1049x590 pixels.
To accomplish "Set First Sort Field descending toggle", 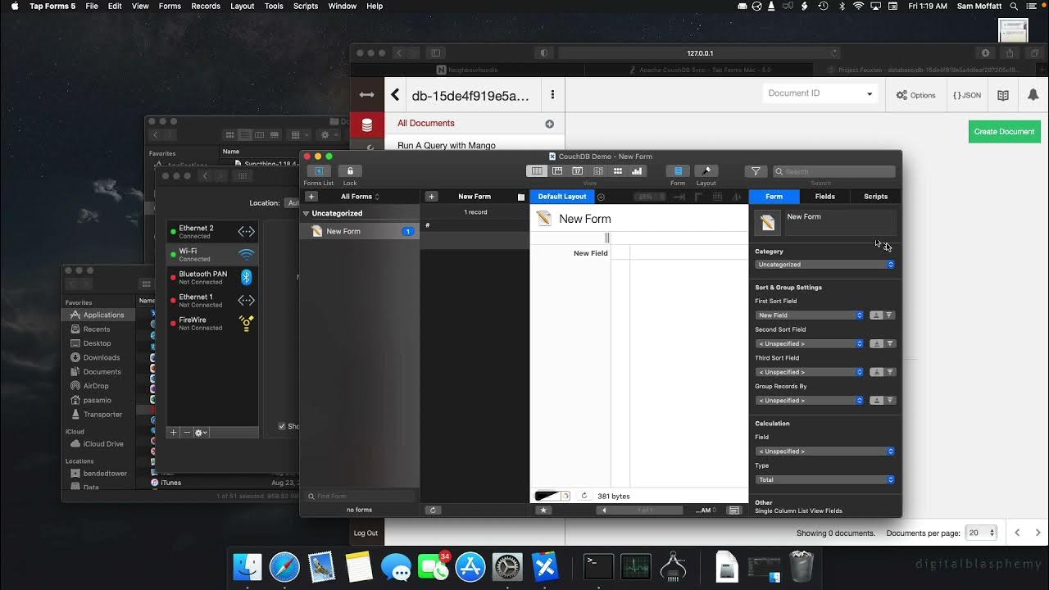I will (889, 315).
